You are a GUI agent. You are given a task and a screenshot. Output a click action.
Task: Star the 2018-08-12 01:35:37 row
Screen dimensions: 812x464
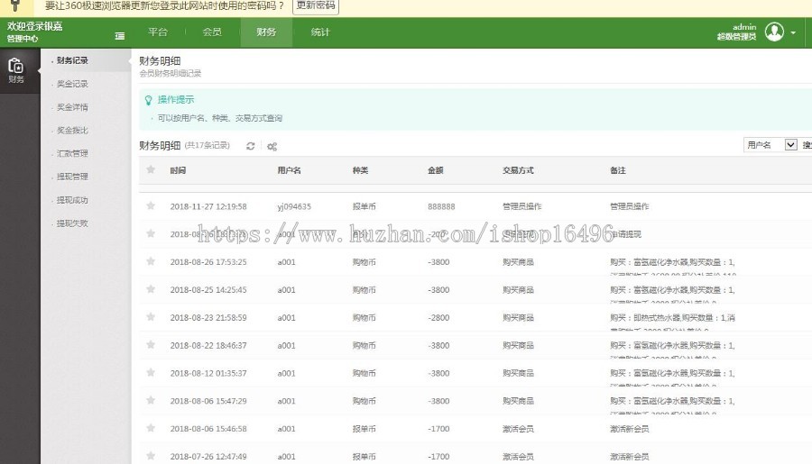pos(151,372)
